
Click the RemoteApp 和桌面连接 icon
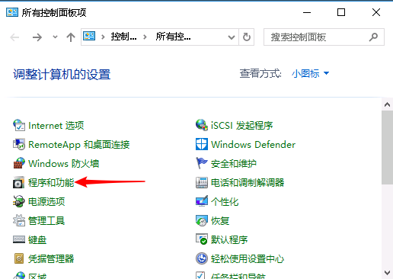coord(19,144)
